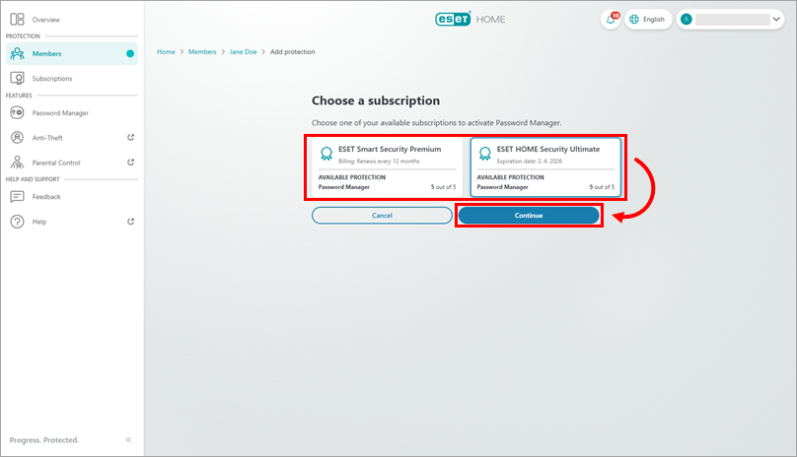Viewport: 797px width, 457px height.
Task: Click the Password Manager sidebar icon
Action: (18, 112)
